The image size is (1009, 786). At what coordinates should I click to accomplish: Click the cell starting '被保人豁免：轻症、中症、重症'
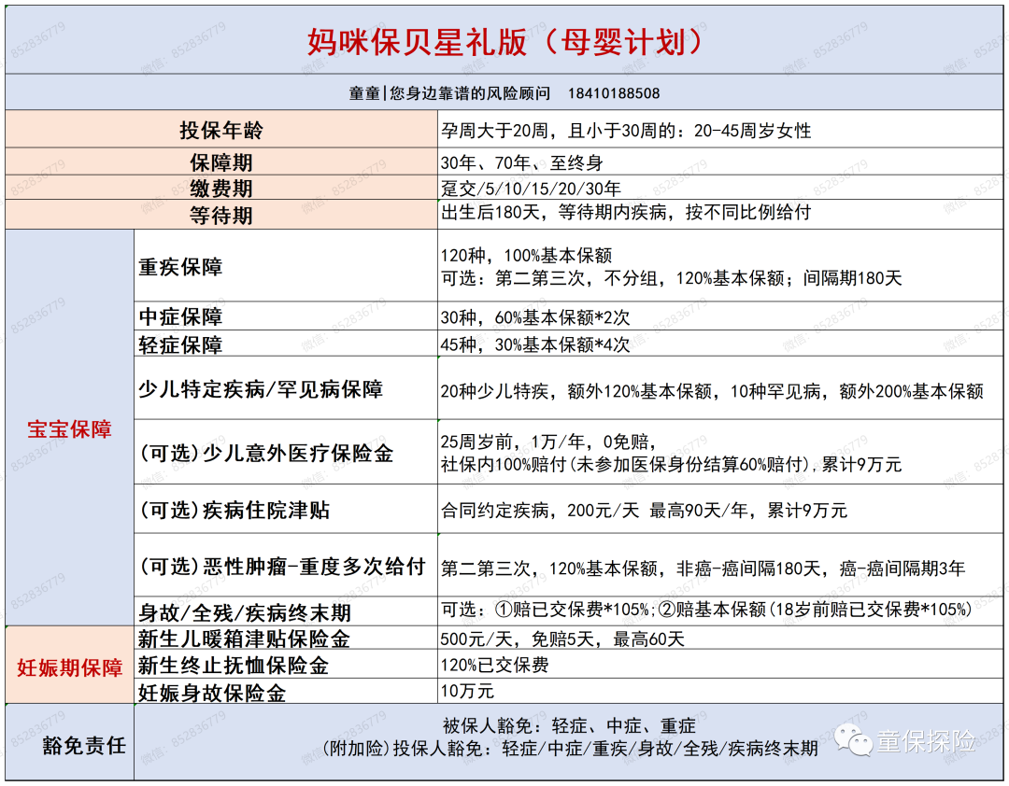coord(568,741)
